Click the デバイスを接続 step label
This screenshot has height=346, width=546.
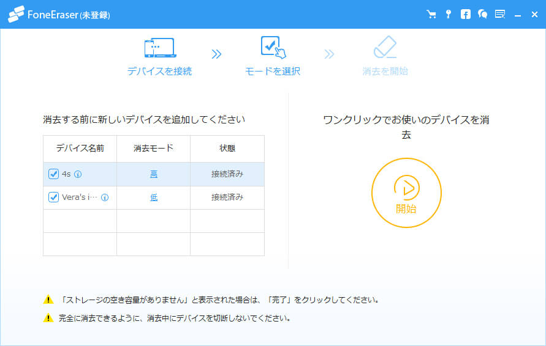coord(159,71)
